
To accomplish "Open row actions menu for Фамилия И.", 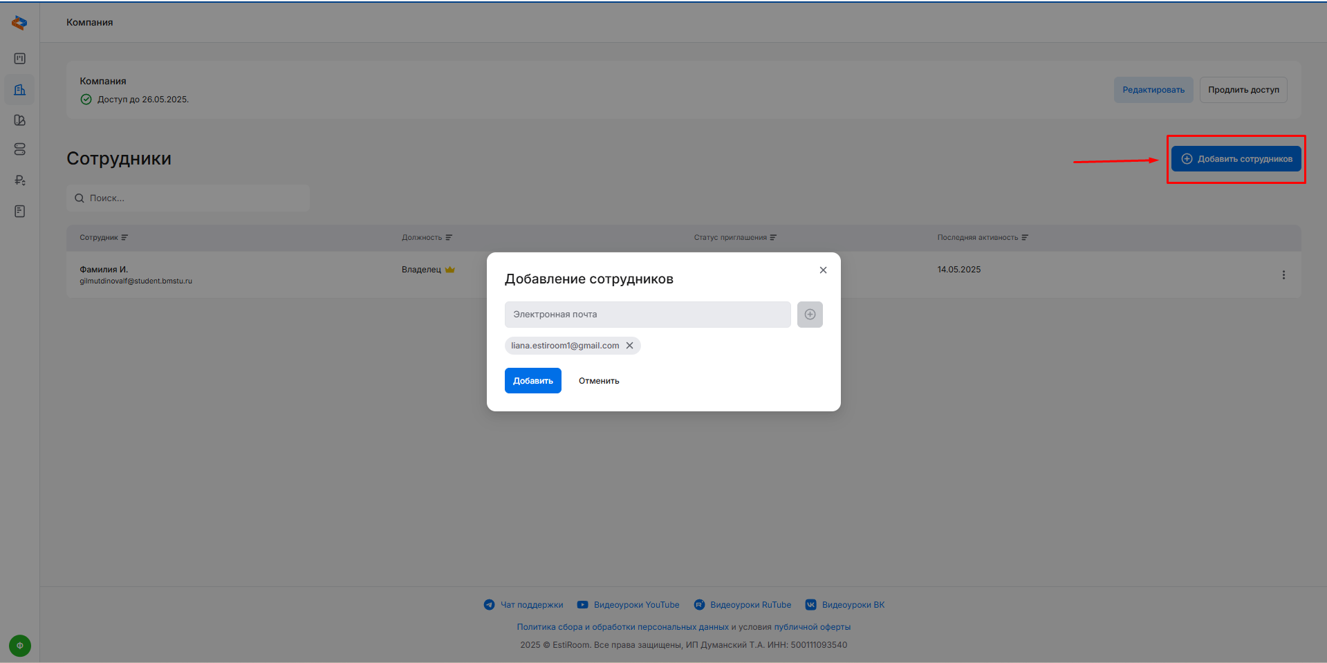I will [1283, 275].
